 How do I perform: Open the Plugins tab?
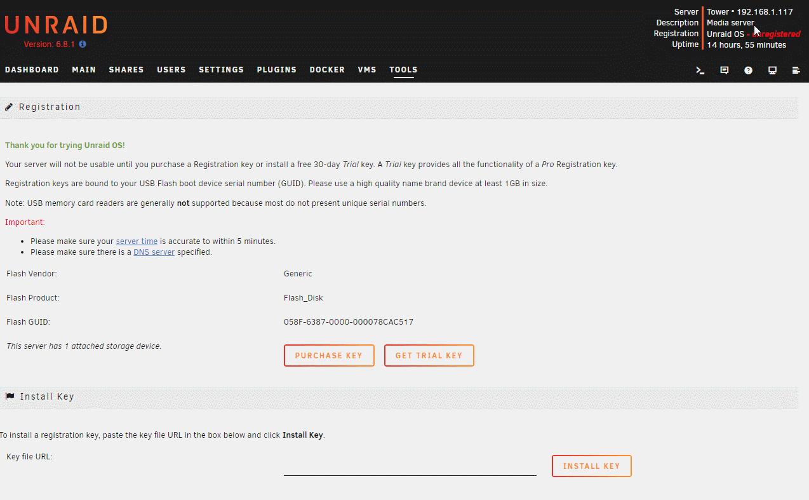point(277,70)
